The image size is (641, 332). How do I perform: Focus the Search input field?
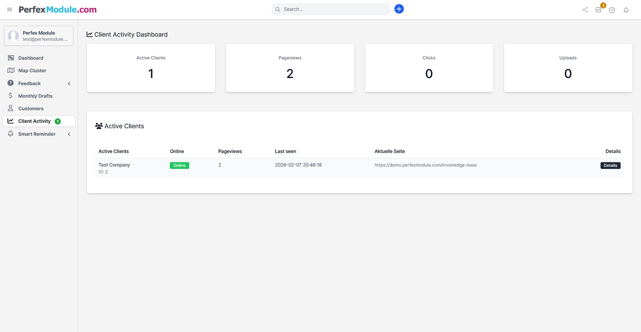tap(334, 9)
